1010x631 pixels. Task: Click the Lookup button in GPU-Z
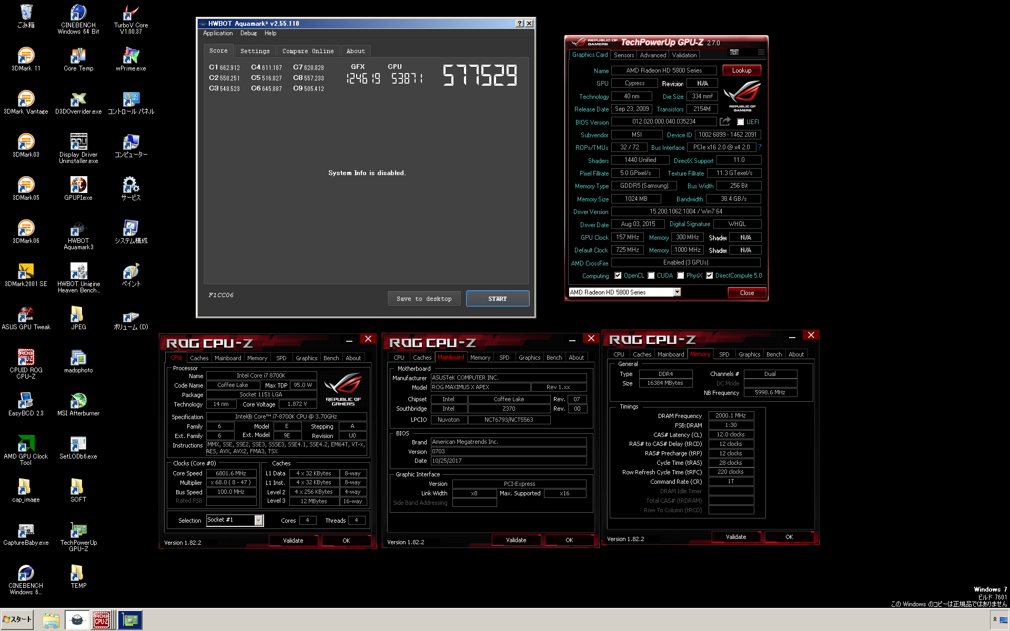click(742, 70)
